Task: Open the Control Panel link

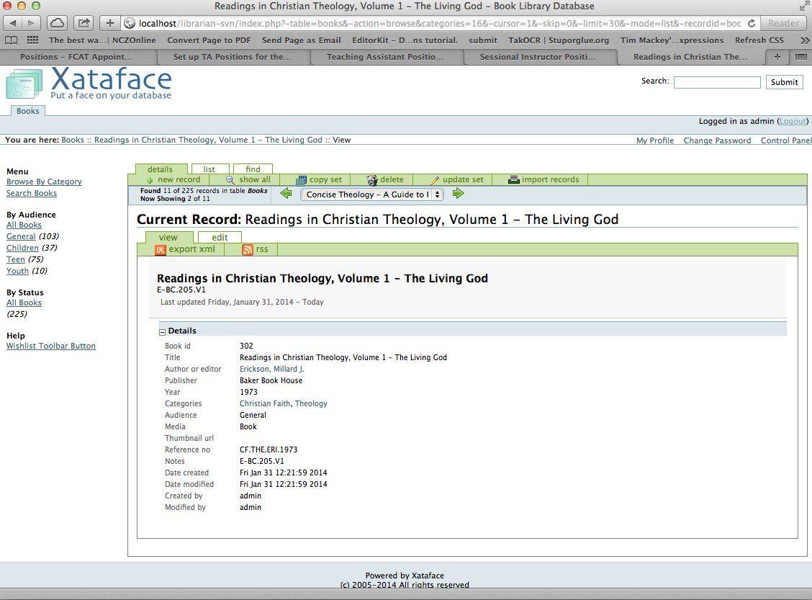Action: [785, 140]
